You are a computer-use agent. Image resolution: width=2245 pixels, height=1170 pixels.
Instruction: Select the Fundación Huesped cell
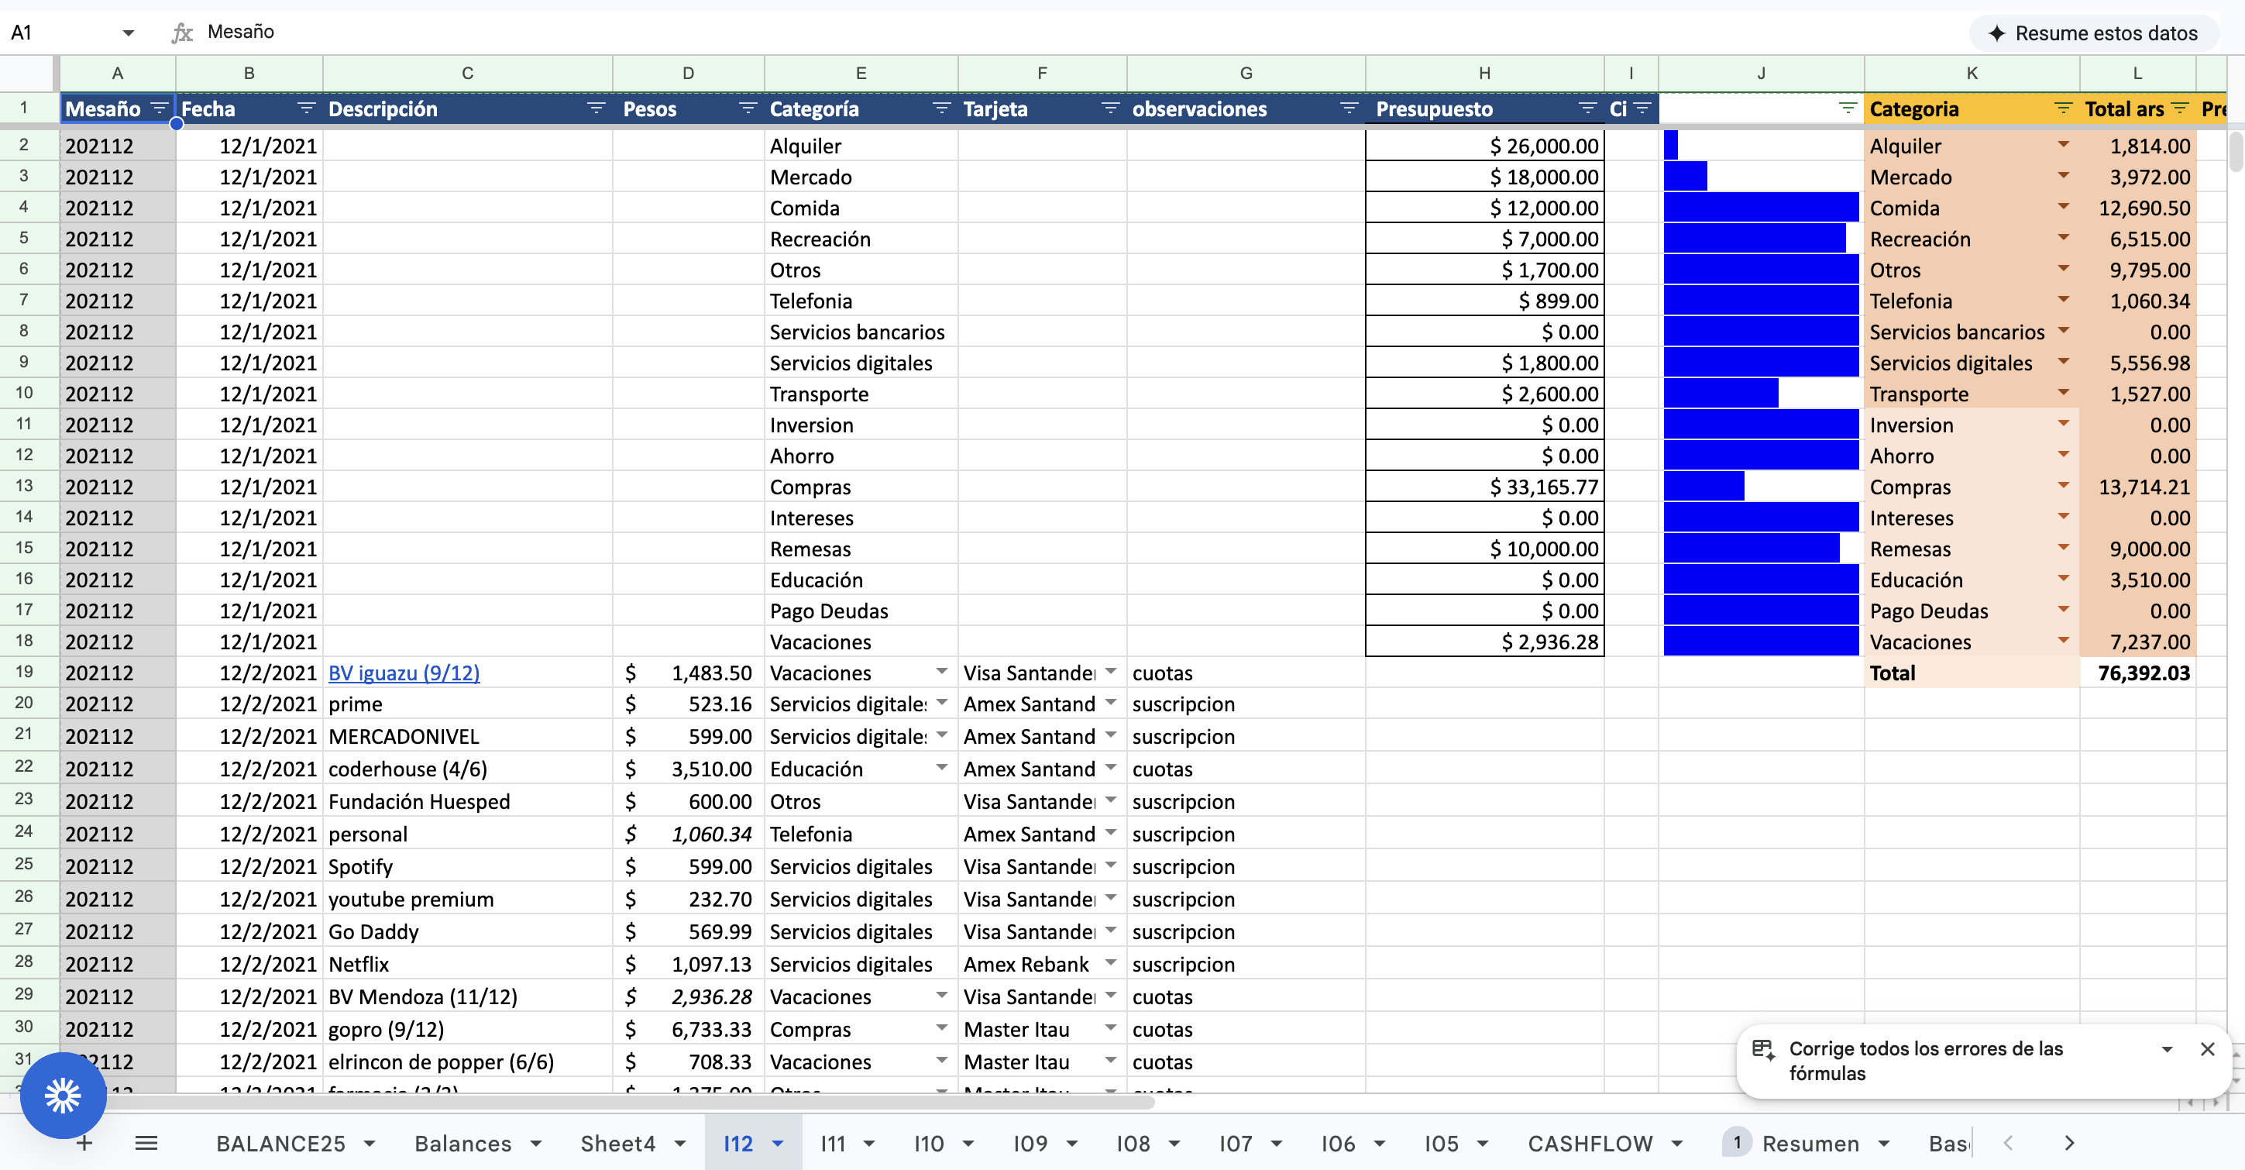pyautogui.click(x=468, y=801)
